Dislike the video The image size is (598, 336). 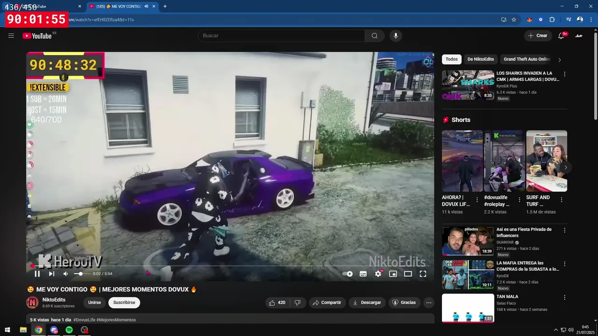point(298,302)
